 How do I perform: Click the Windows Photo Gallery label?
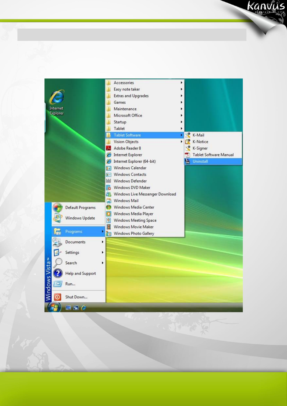pos(134,234)
